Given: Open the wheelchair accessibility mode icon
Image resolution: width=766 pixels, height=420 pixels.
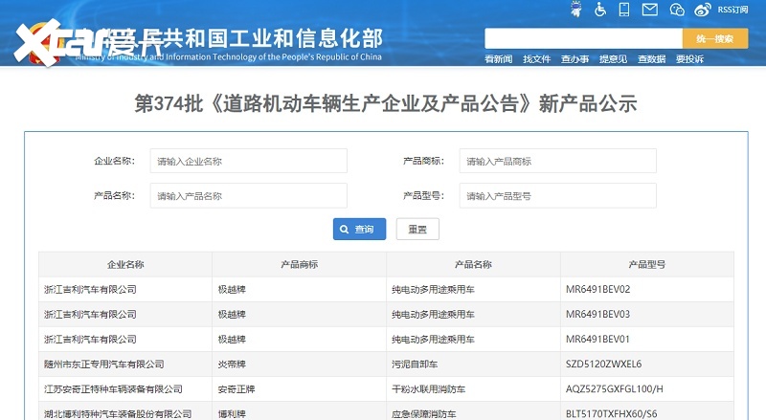Looking at the screenshot, I should (x=600, y=10).
